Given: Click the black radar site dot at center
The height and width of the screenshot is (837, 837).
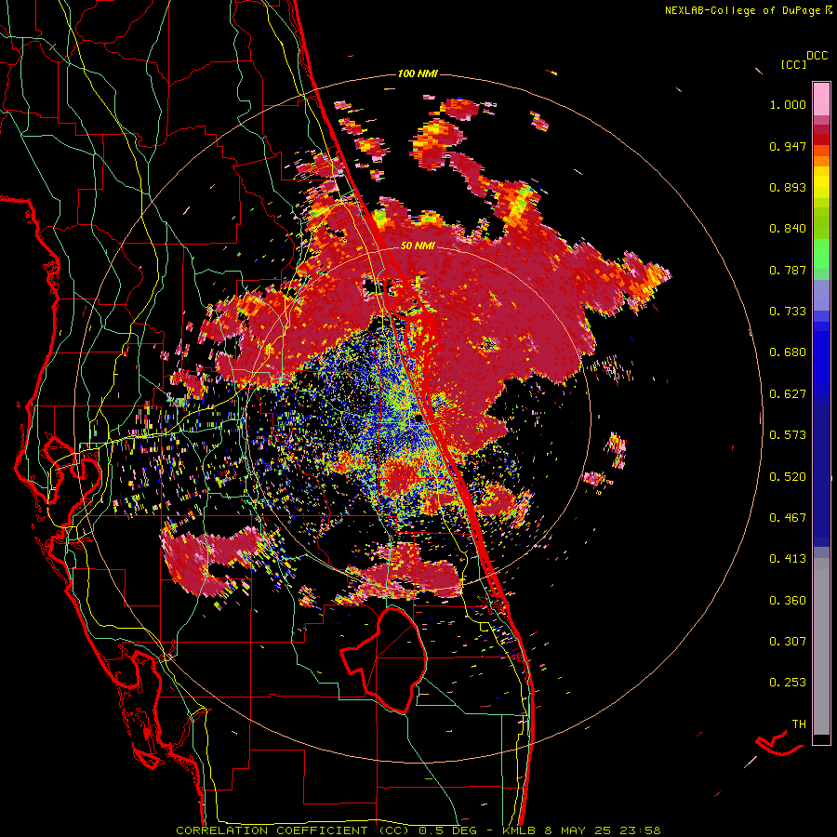Looking at the screenshot, I should coord(417,418).
